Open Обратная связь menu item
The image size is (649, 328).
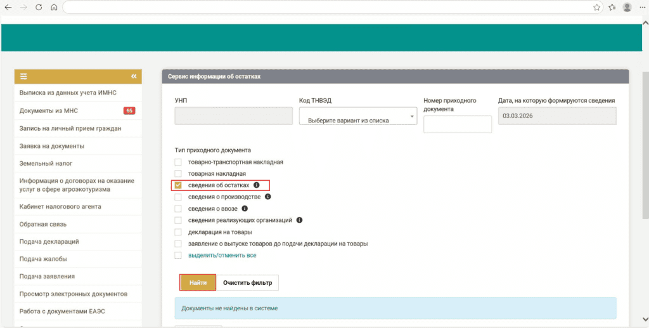coord(78,224)
